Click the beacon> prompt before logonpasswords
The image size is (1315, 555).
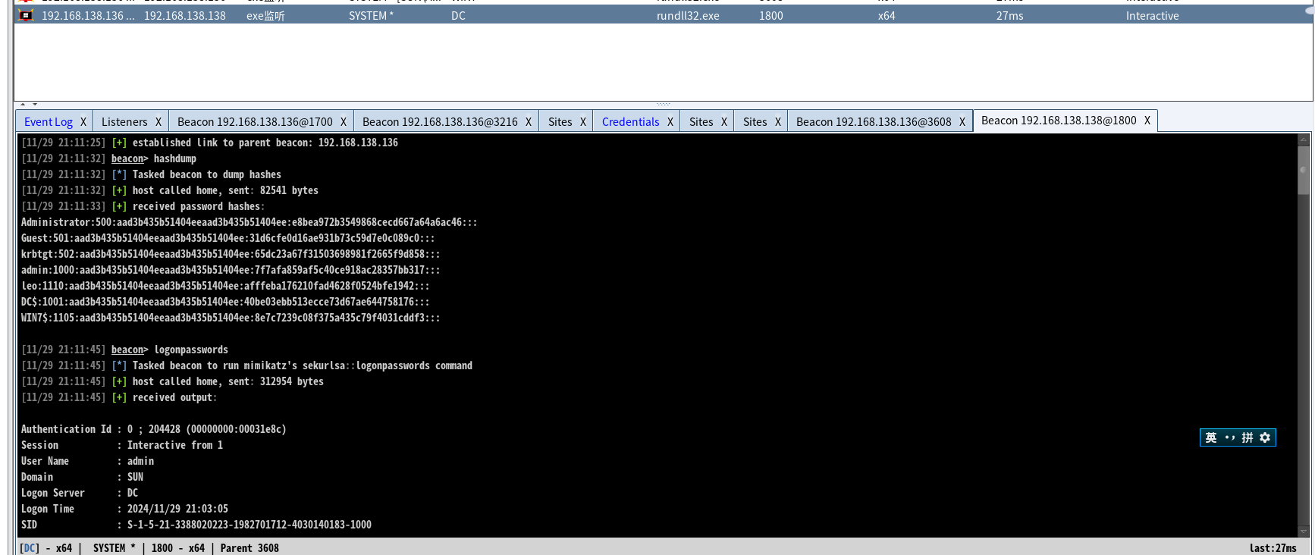[x=130, y=350]
